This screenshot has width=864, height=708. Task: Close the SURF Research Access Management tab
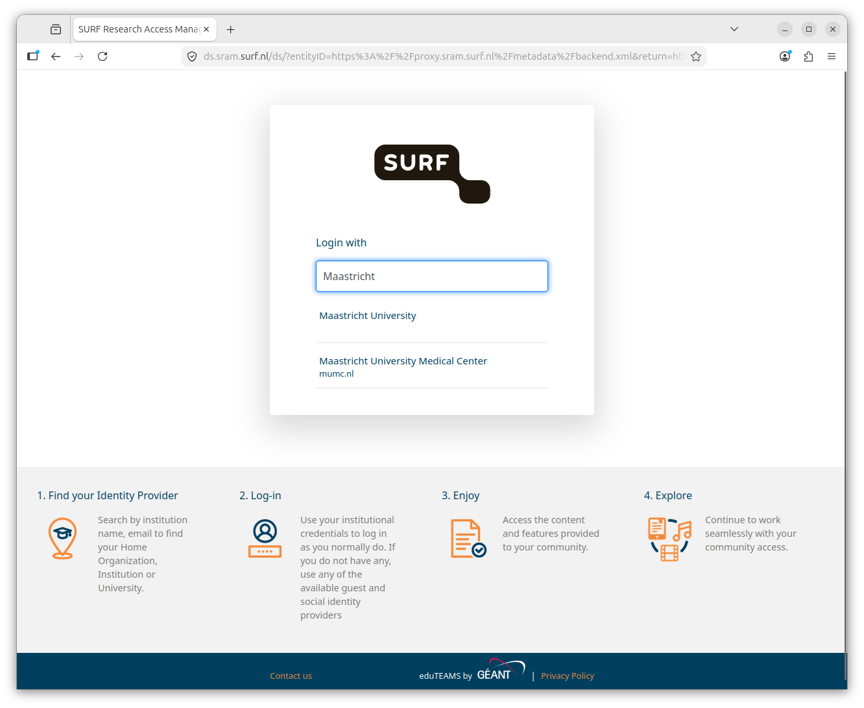206,29
